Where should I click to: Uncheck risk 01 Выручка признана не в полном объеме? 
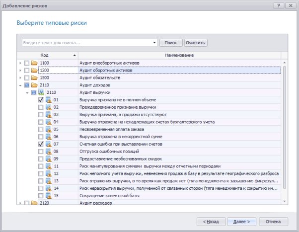coord(41,100)
